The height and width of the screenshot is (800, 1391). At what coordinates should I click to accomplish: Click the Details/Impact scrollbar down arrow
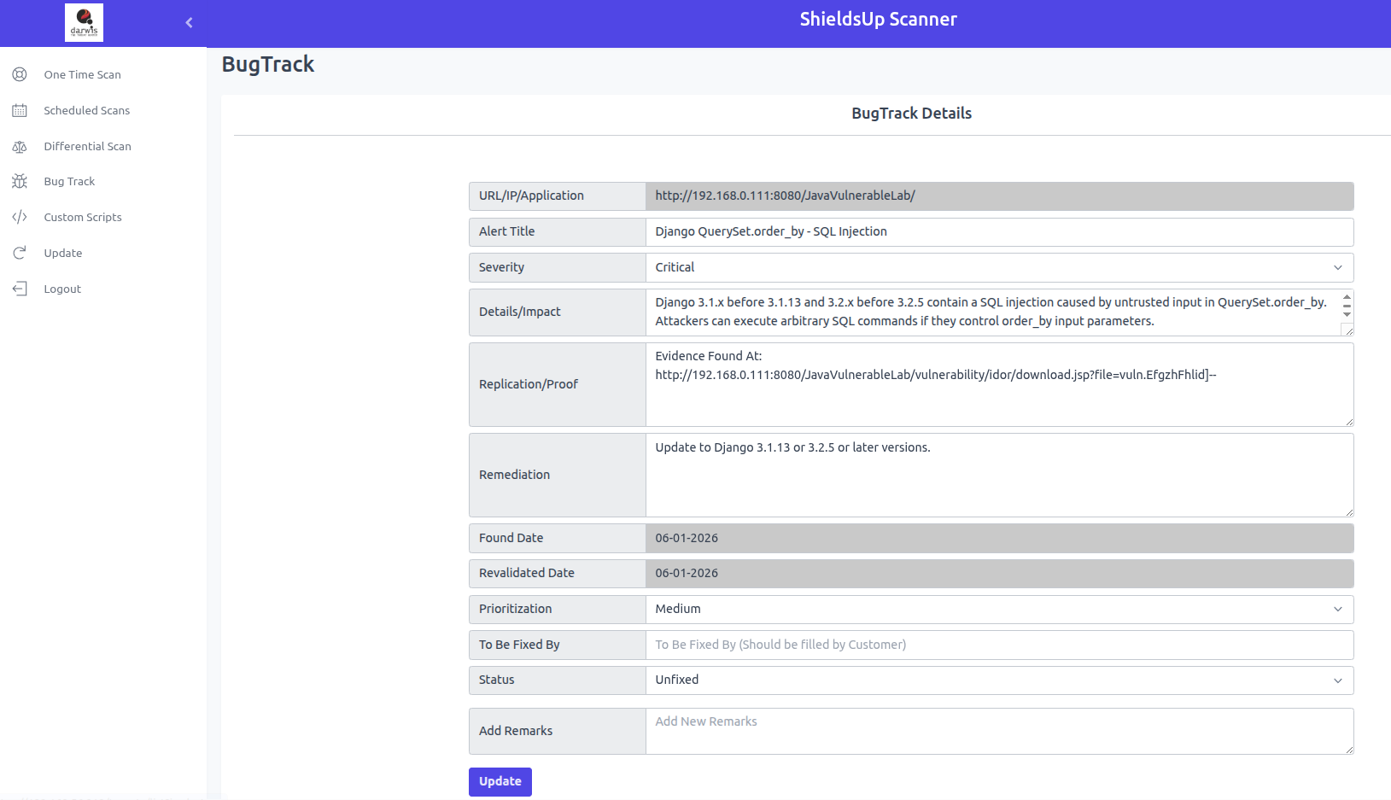pos(1347,315)
